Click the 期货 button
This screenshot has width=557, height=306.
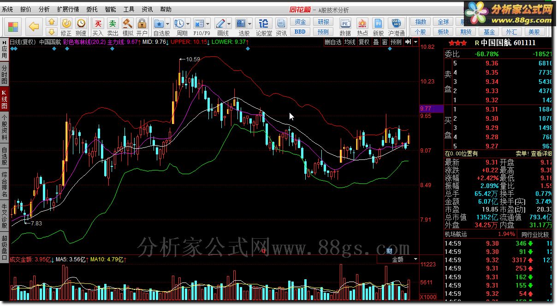(466, 32)
